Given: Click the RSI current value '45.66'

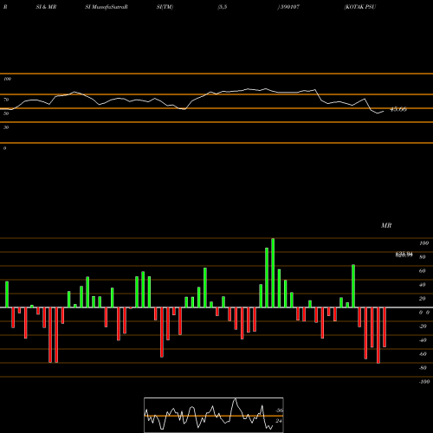Looking at the screenshot, I should 398,109.
